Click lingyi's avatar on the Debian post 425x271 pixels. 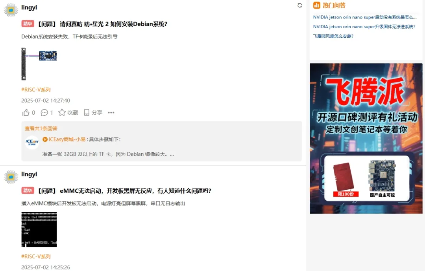point(11,10)
